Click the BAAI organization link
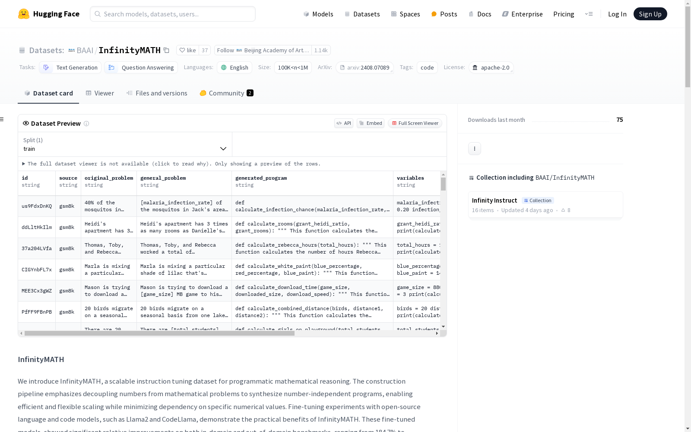The image size is (691, 432). click(85, 50)
